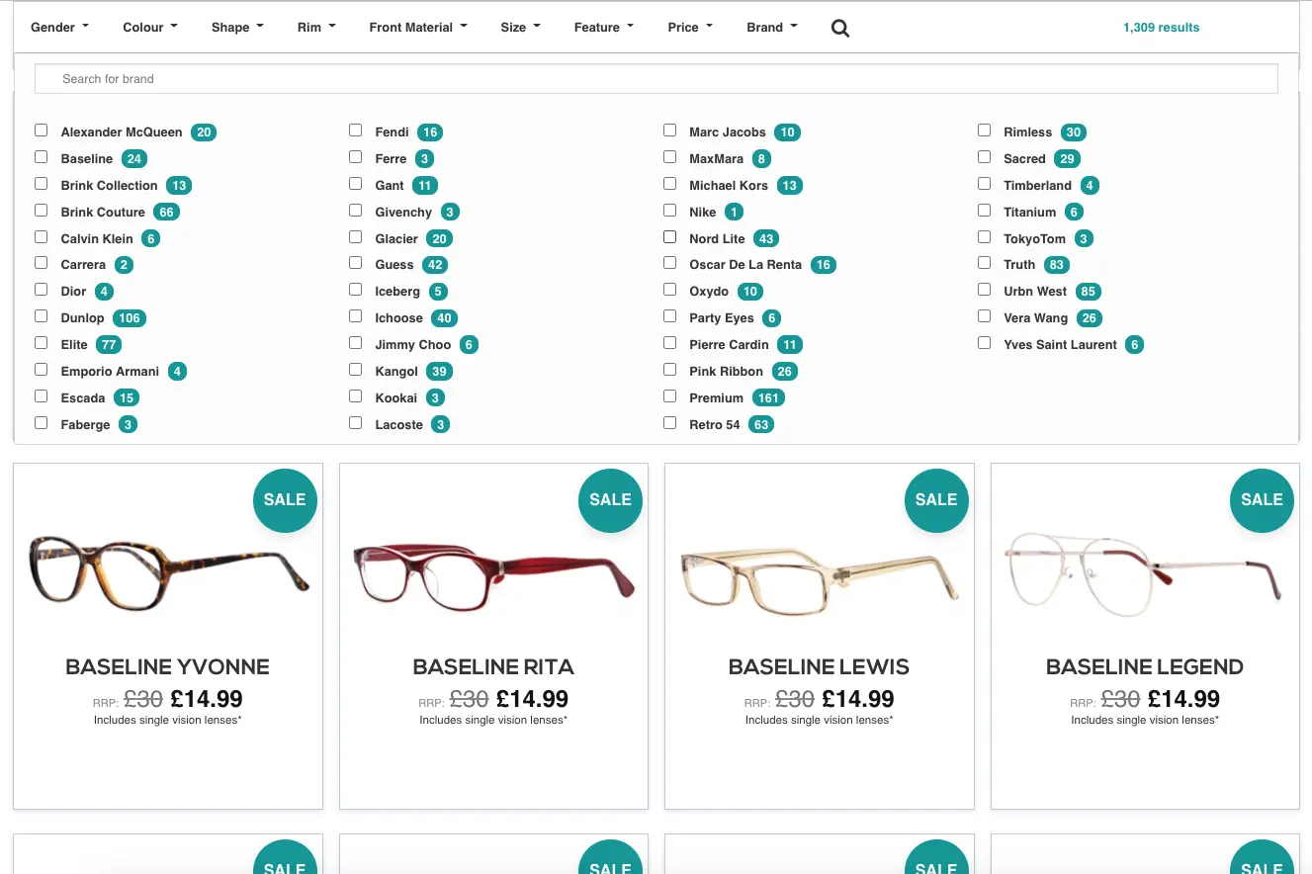Check the Jimmy Choo brand
The height and width of the screenshot is (874, 1312).
(x=356, y=343)
